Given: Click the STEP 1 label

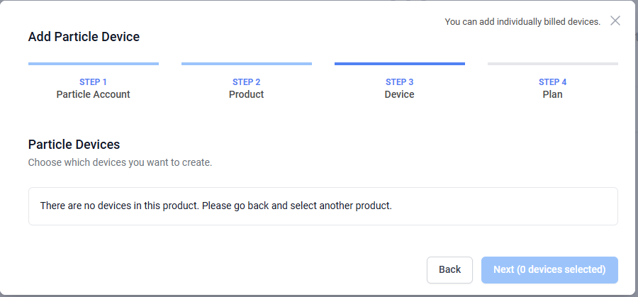Looking at the screenshot, I should coord(93,82).
